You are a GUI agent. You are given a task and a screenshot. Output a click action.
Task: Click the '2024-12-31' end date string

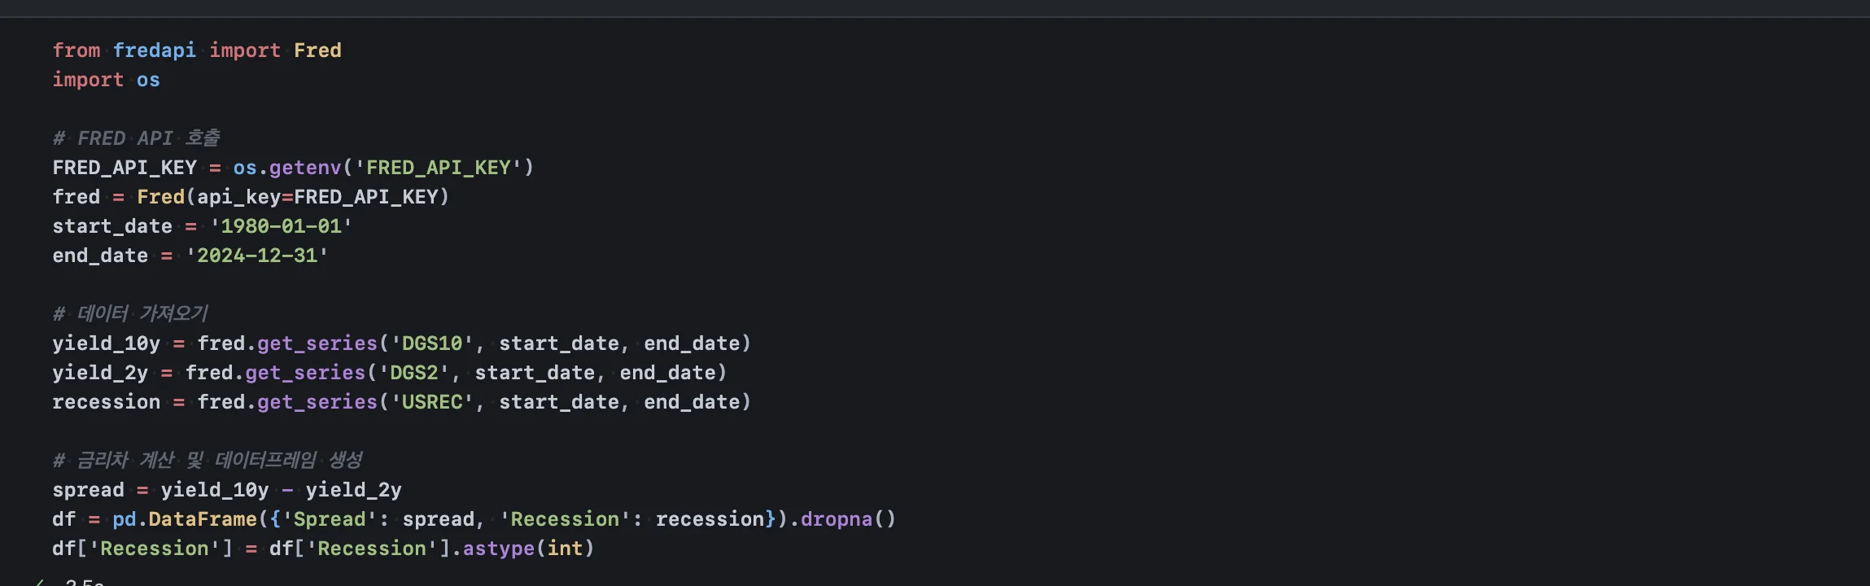(256, 256)
